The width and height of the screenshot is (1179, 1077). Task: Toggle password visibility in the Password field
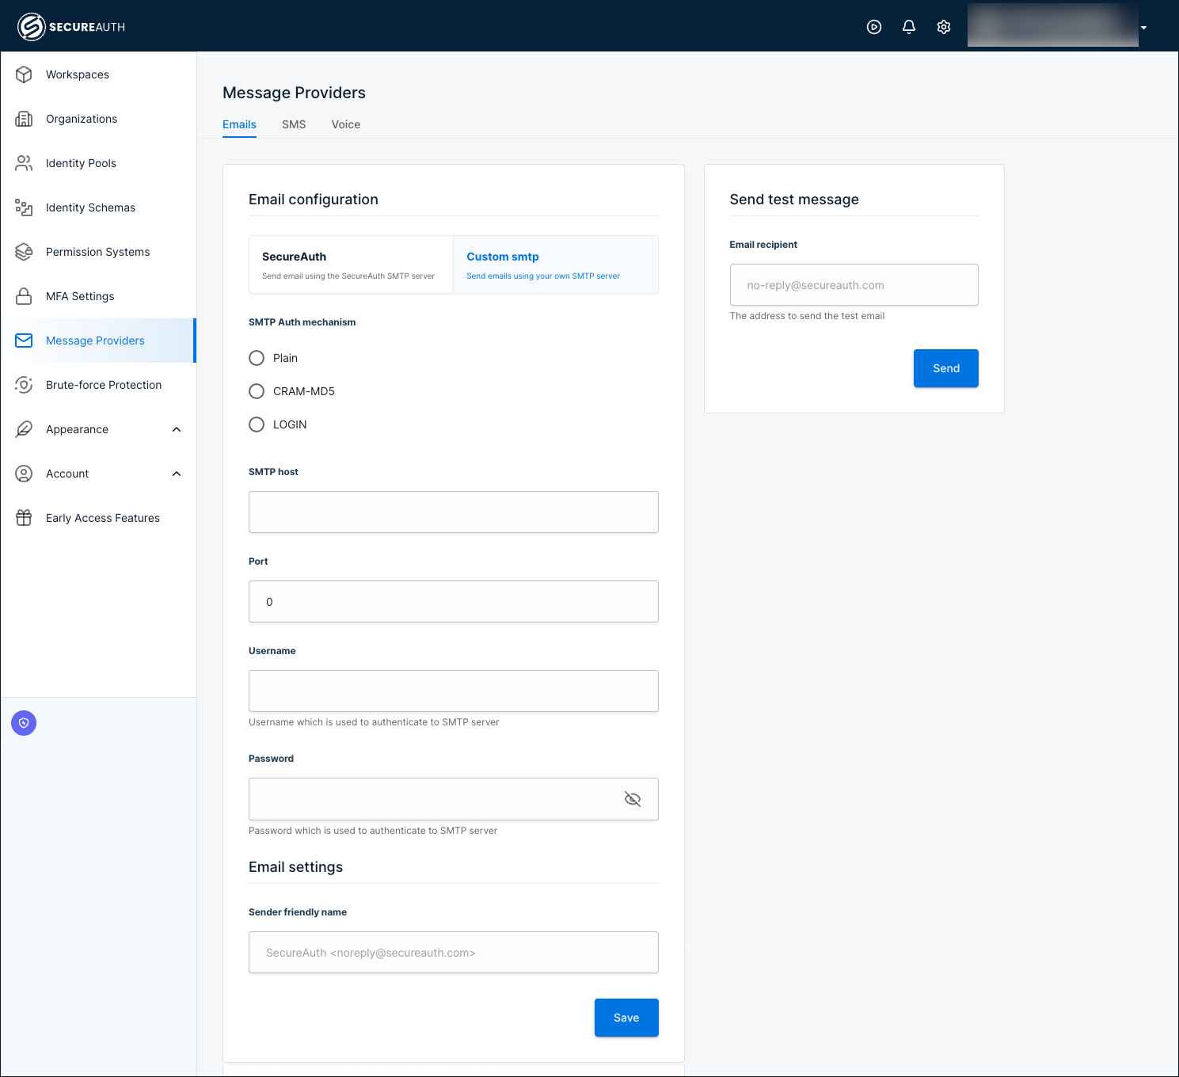pyautogui.click(x=633, y=799)
